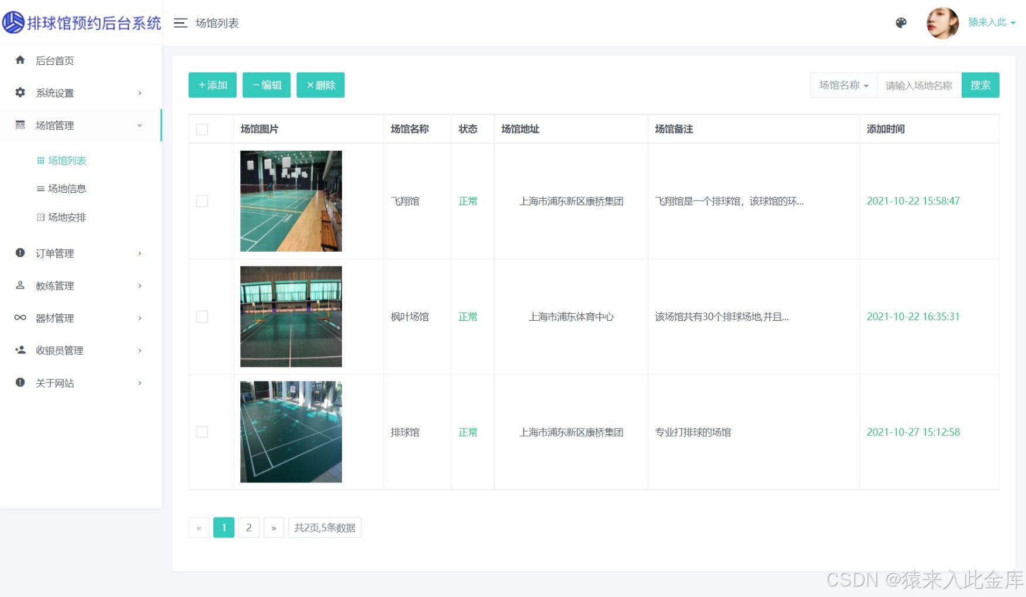Click the remark 专业打排球的场馆

click(x=693, y=432)
